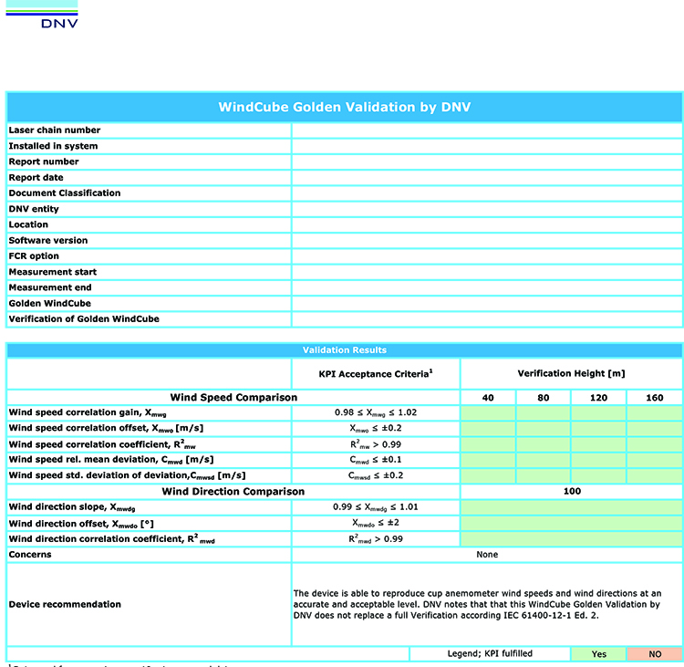Click the KPI Acceptance Criteria column header
Screen dimensions: 684x667
click(376, 373)
